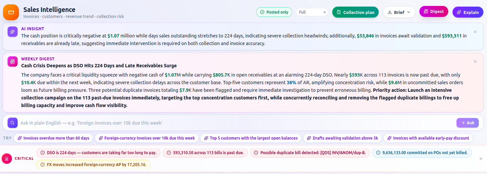Click the $593,311 late receivables figure
487x174 pixels.
tap(452, 36)
